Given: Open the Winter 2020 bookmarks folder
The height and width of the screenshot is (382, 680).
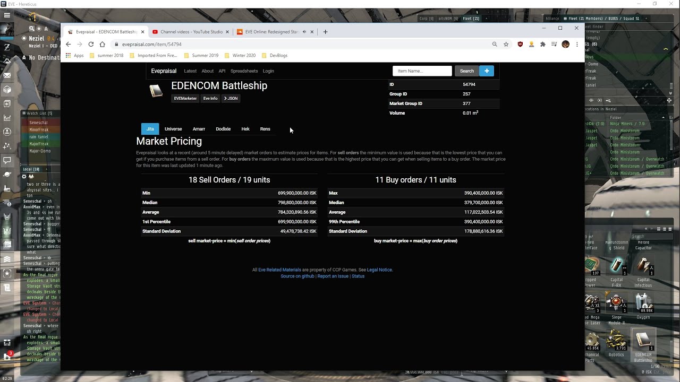Looking at the screenshot, I should tap(240, 56).
